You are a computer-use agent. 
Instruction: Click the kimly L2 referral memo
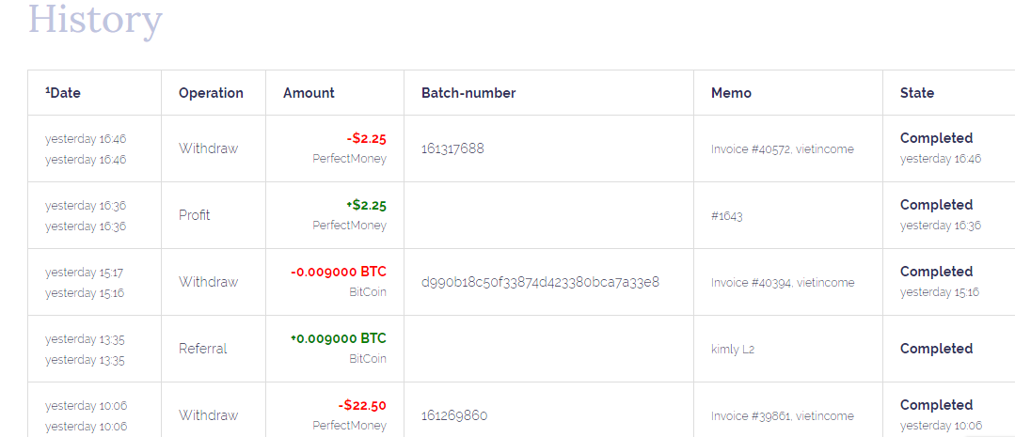[x=733, y=350]
